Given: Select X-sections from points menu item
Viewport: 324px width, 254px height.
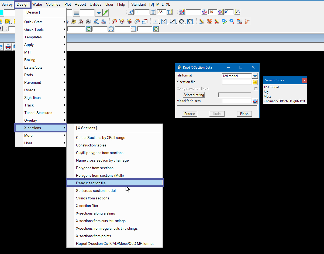Looking at the screenshot, I should click(x=115, y=236).
